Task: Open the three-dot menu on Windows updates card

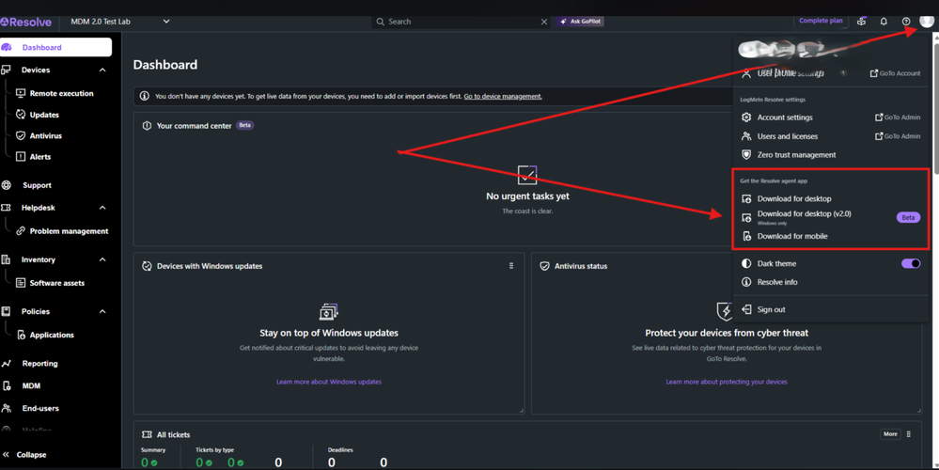Action: point(511,266)
